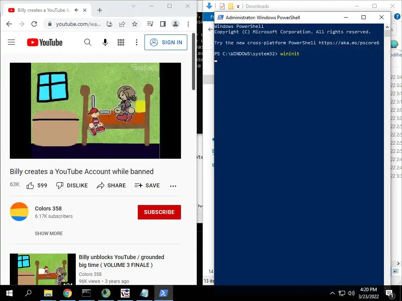This screenshot has height=301, width=402.
Task: Click PowerShell command prompt area
Action: point(299,154)
